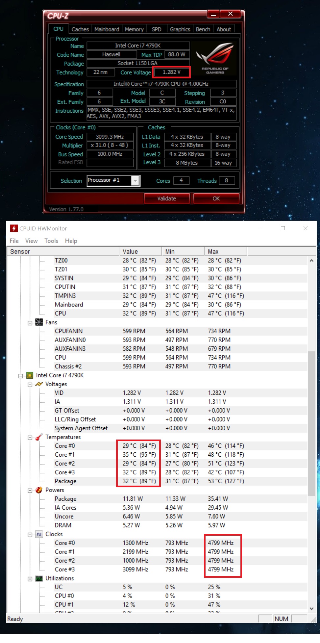The image size is (320, 643).
Task: Click the HWMonitor app icon in title bar
Action: pos(14,228)
